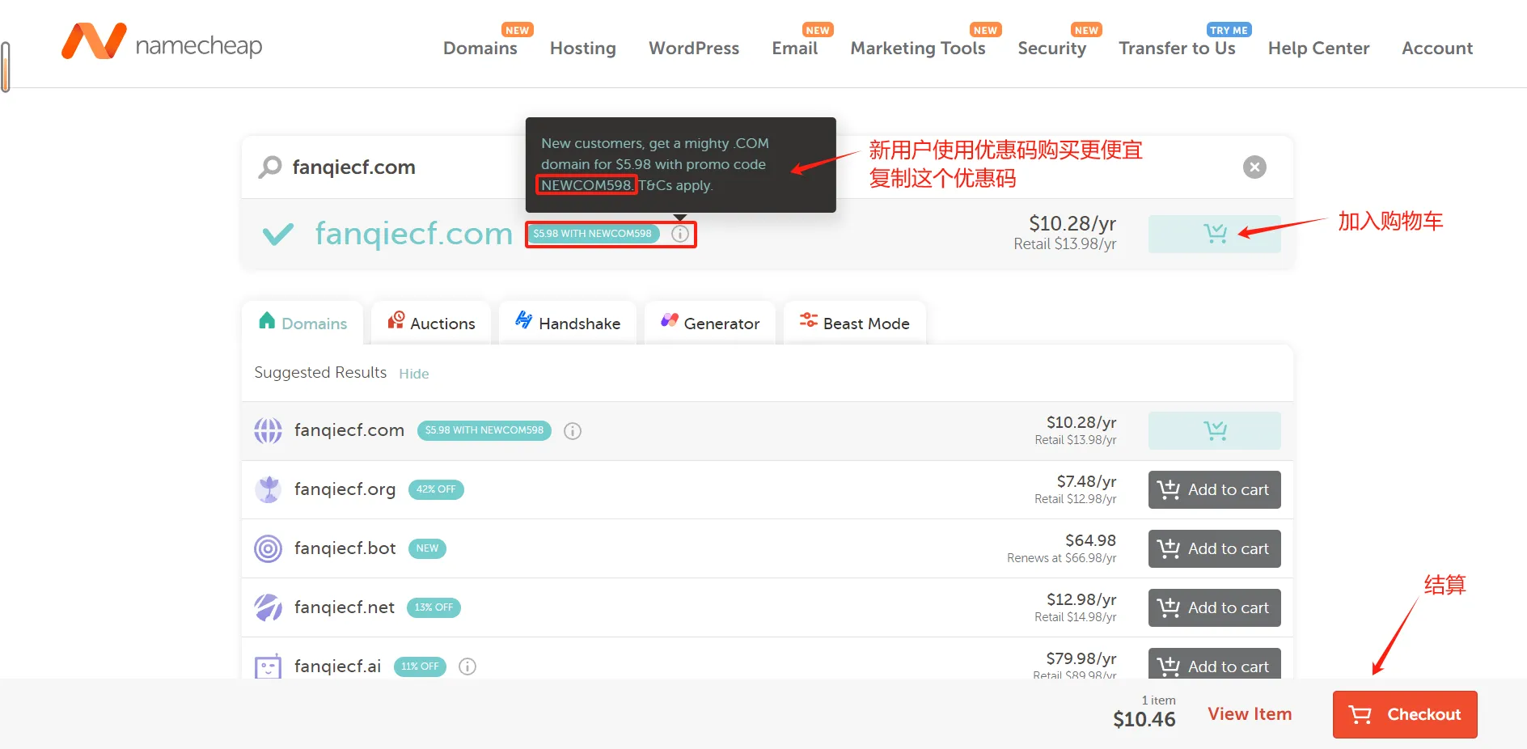Click the $64.98 price for fanqiecf.bot
This screenshot has height=749, width=1527.
pyautogui.click(x=1090, y=540)
